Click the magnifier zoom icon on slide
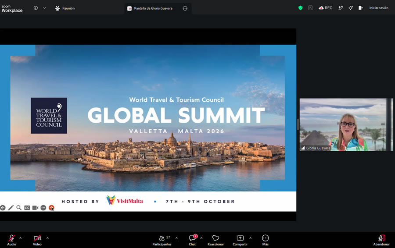This screenshot has width=395, height=248. pos(19,208)
